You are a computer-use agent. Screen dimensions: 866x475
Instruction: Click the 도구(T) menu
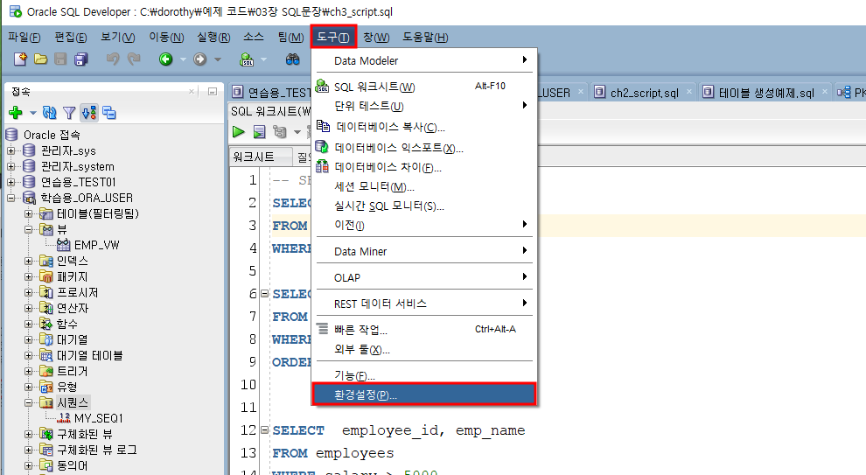pos(333,37)
